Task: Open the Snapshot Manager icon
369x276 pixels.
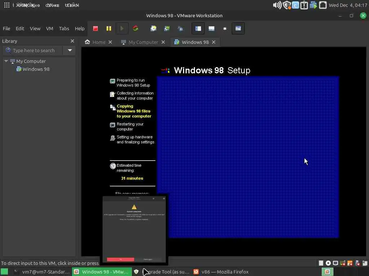Action: tap(180, 28)
